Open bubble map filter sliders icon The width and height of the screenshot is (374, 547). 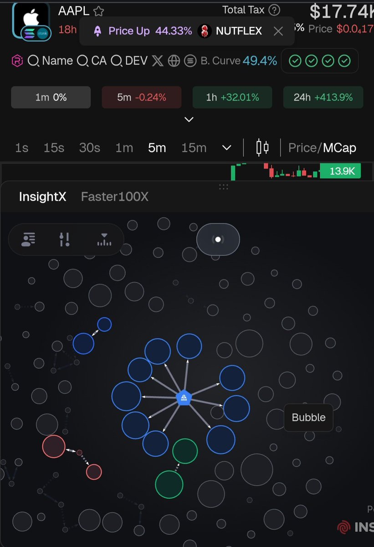65,239
